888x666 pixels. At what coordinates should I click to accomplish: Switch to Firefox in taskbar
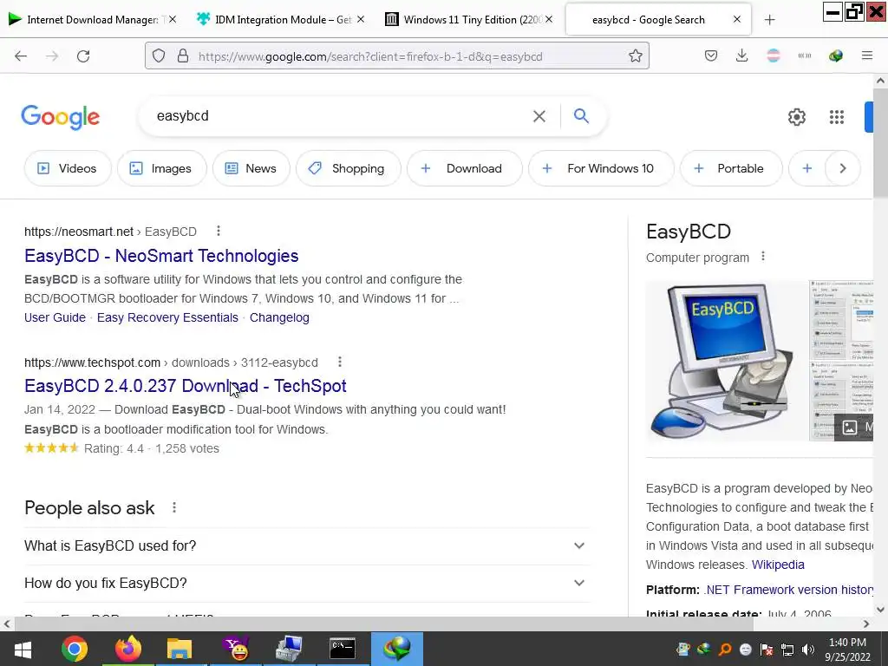128,649
